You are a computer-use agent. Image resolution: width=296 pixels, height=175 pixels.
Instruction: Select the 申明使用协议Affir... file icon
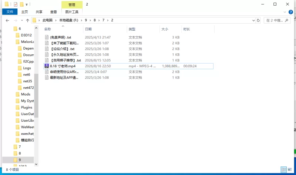[x=47, y=72]
